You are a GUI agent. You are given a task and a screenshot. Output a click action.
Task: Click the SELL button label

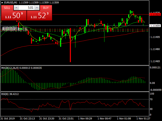pos(7,8)
